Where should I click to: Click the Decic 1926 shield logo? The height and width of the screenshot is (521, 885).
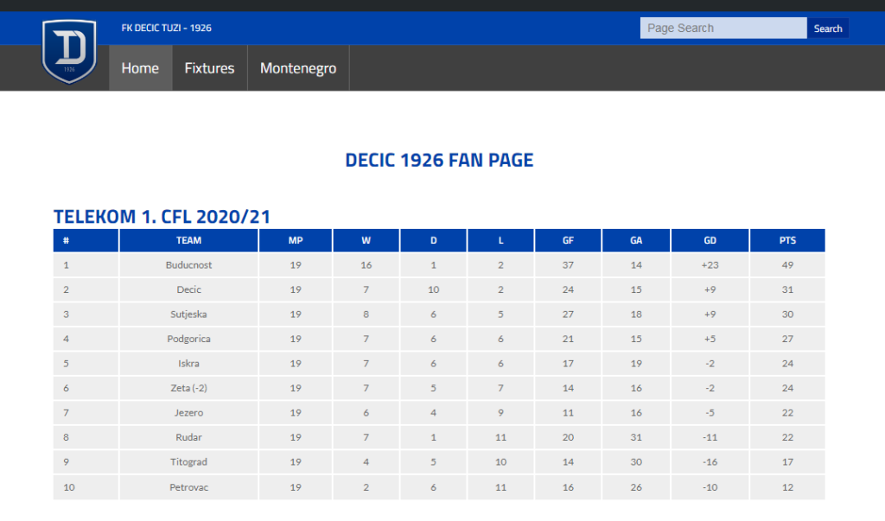tap(69, 51)
